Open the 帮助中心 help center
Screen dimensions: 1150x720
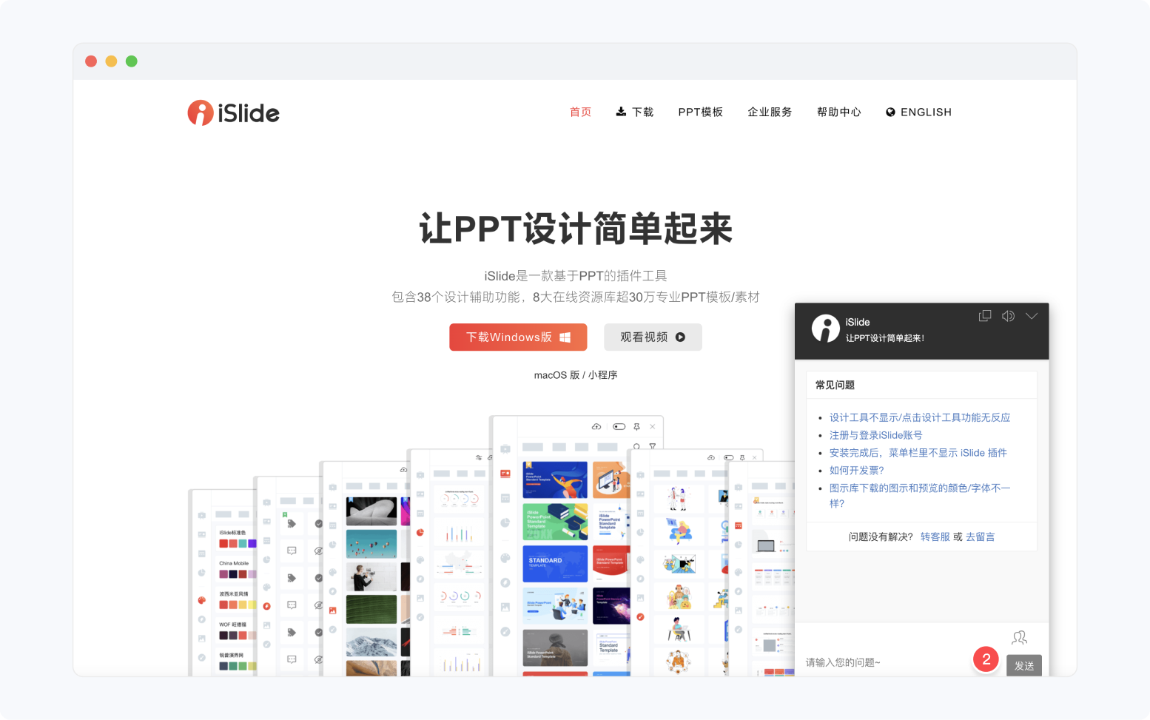coord(839,112)
